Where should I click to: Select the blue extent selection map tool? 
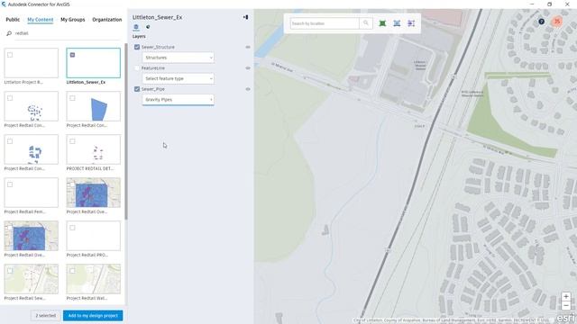397,23
